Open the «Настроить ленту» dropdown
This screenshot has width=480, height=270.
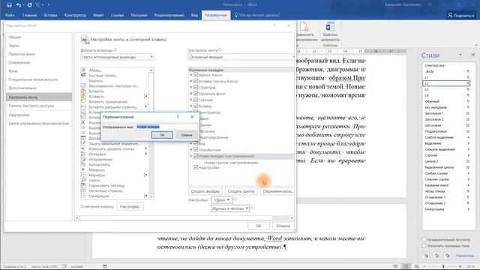(x=241, y=57)
